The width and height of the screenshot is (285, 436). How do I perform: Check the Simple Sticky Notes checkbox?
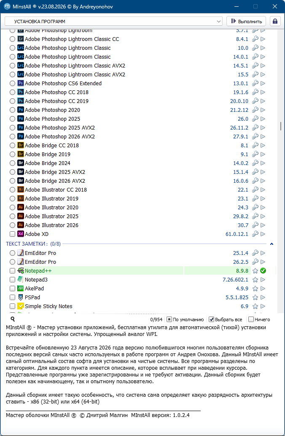point(12,306)
